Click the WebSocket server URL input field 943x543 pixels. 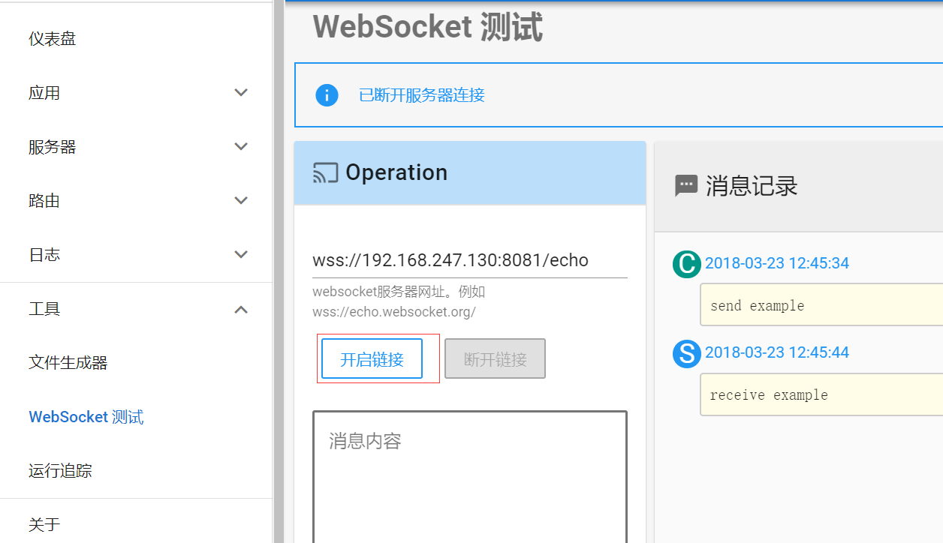(x=450, y=259)
